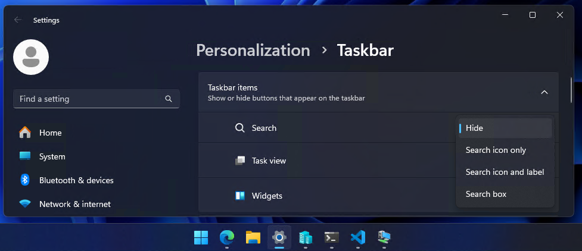Minimize the Settings window
The image size is (582, 251).
point(505,15)
